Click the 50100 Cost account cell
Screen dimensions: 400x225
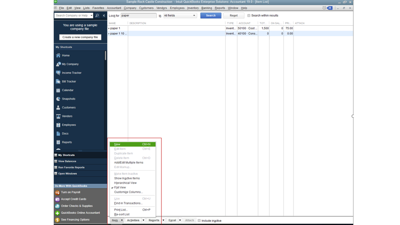pyautogui.click(x=247, y=28)
